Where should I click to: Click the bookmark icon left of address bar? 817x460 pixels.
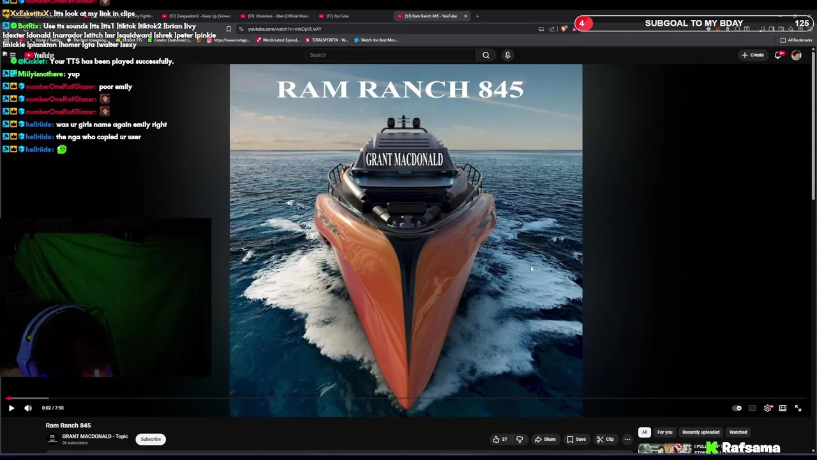(x=229, y=29)
